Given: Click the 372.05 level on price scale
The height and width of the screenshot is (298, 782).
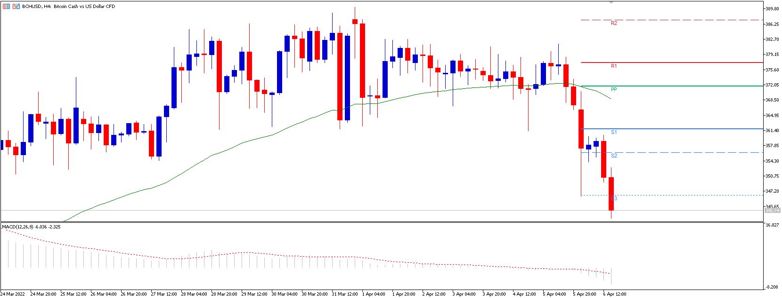Looking at the screenshot, I should click(772, 85).
